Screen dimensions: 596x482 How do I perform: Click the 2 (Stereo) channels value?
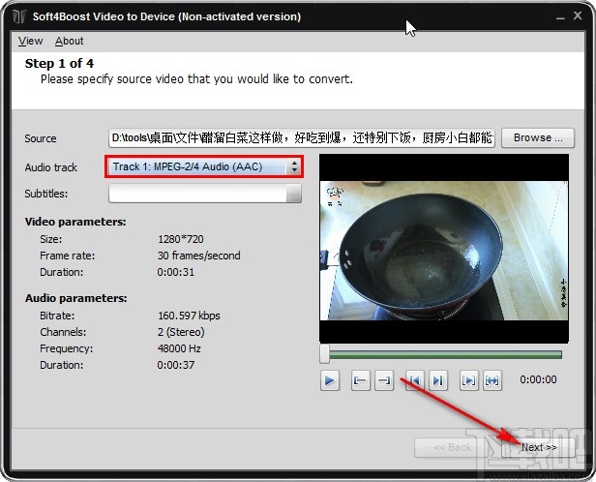(x=181, y=332)
